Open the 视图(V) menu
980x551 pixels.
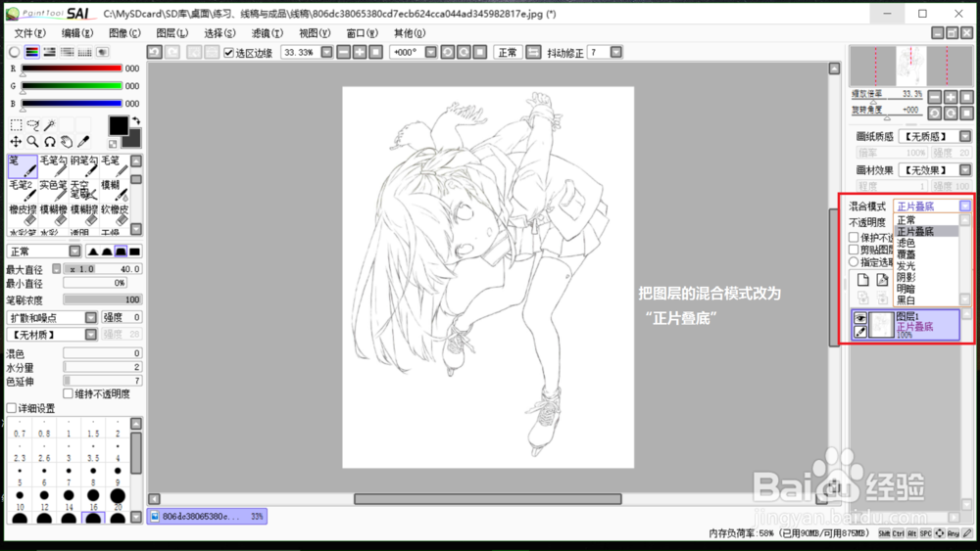(x=315, y=33)
